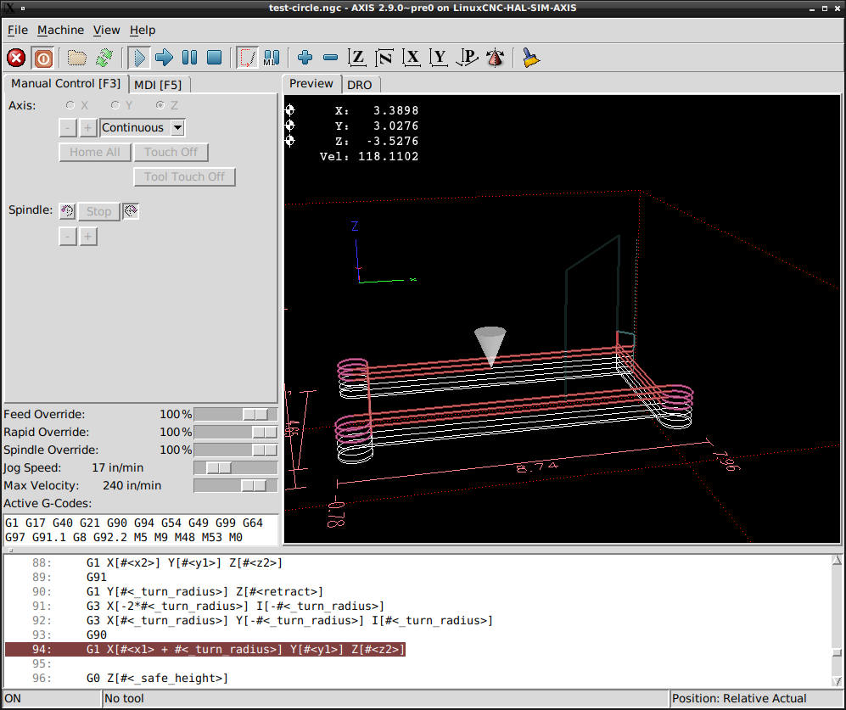
Task: Switch to Z view icon
Action: click(357, 58)
